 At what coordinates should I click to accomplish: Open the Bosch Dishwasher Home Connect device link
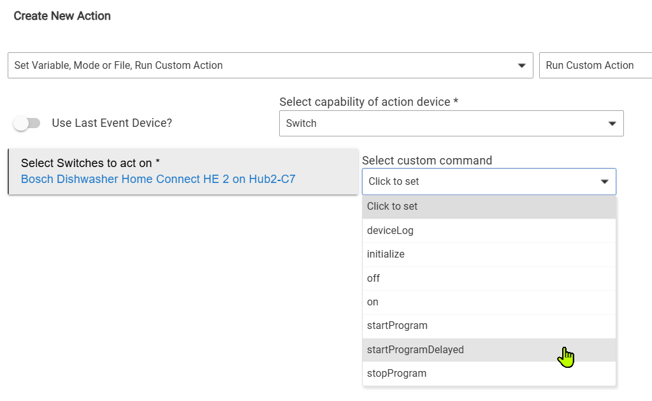click(158, 179)
